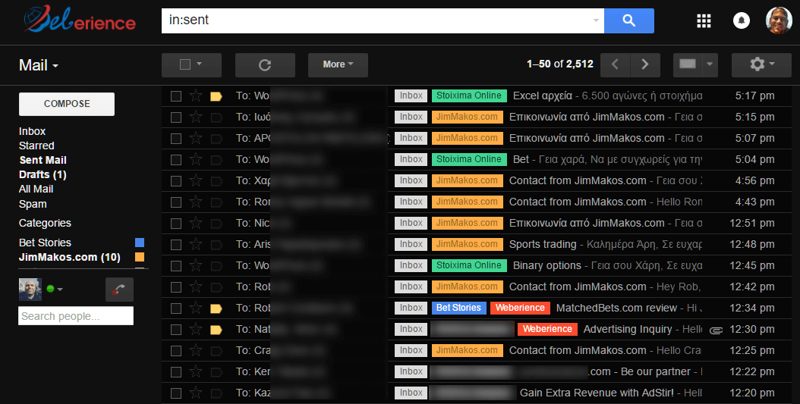This screenshot has width=800, height=404.
Task: Select the Binary options email checkbox
Action: coord(176,266)
